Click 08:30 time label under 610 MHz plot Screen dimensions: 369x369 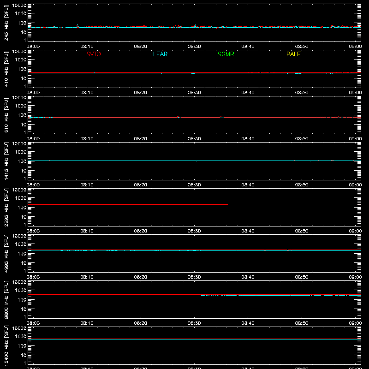(x=194, y=139)
